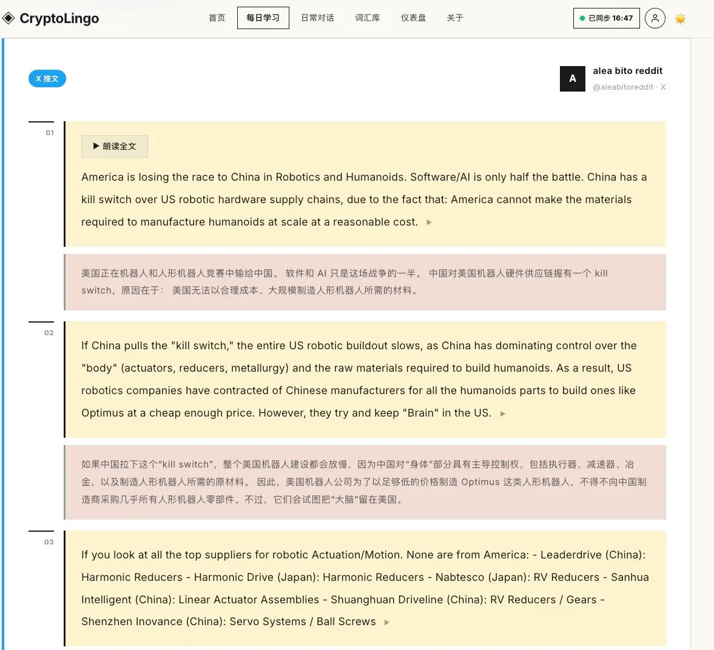The width and height of the screenshot is (714, 650).
Task: Play audio for paragraph 02 sentence
Action: click(503, 414)
